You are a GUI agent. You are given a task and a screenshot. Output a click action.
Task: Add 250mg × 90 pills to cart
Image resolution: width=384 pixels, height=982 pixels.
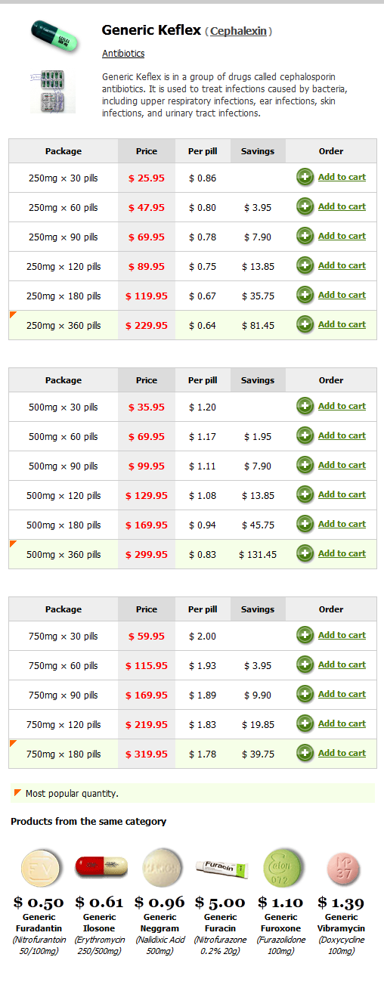tap(342, 236)
